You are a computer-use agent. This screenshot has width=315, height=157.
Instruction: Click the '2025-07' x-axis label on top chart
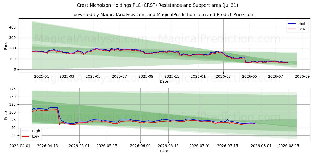coord(119,76)
